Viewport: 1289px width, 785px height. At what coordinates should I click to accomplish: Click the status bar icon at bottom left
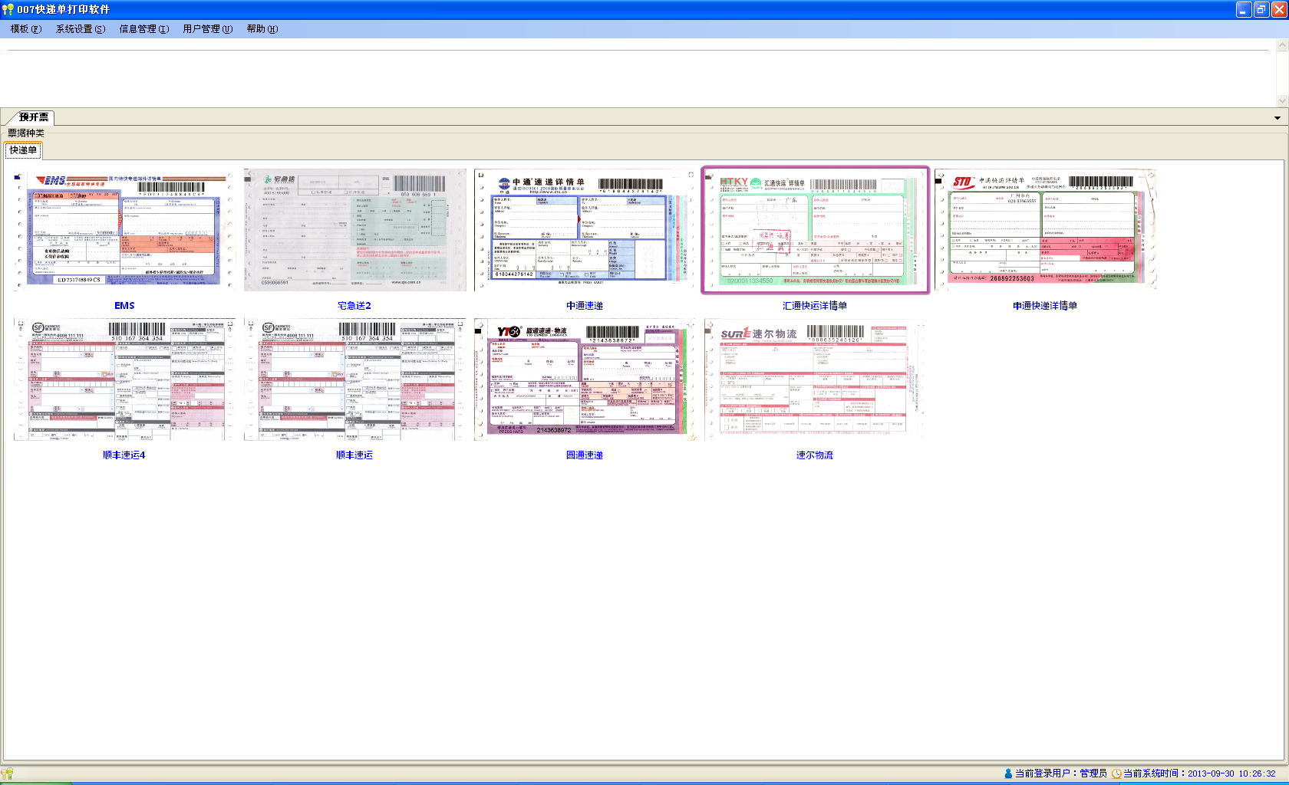coord(8,774)
